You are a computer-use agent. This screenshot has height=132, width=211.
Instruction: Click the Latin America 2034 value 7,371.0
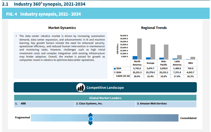tap(177, 72)
